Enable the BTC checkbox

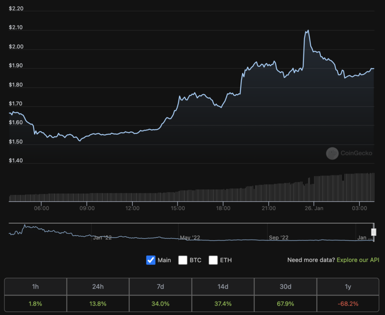pyautogui.click(x=183, y=260)
